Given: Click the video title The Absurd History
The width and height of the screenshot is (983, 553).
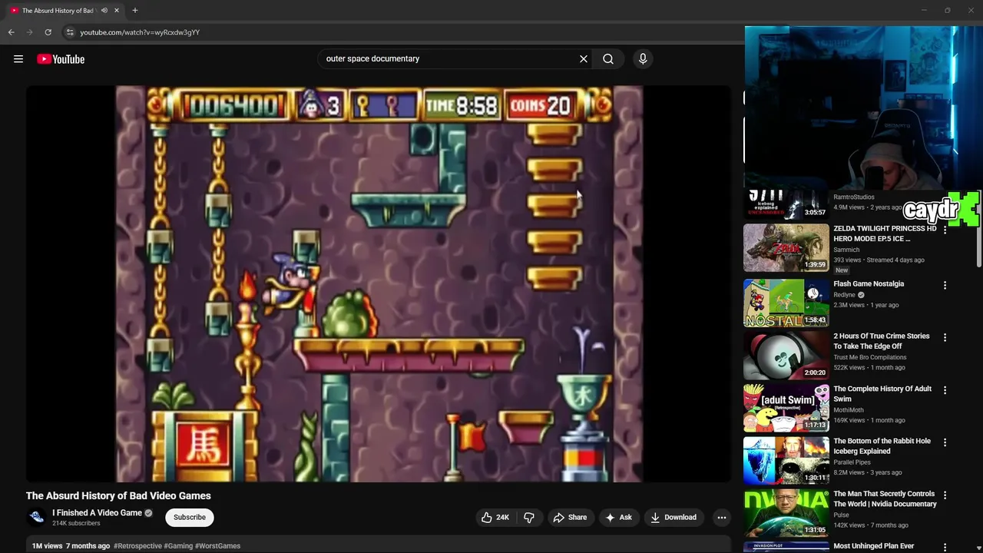Looking at the screenshot, I should pyautogui.click(x=118, y=496).
